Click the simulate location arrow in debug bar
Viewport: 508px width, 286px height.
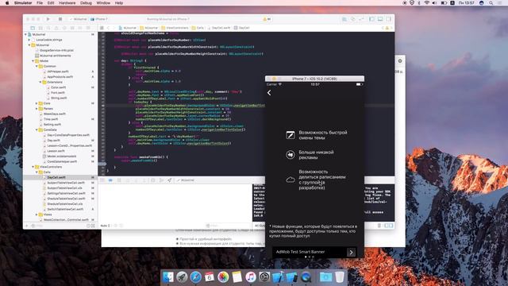pos(169,180)
